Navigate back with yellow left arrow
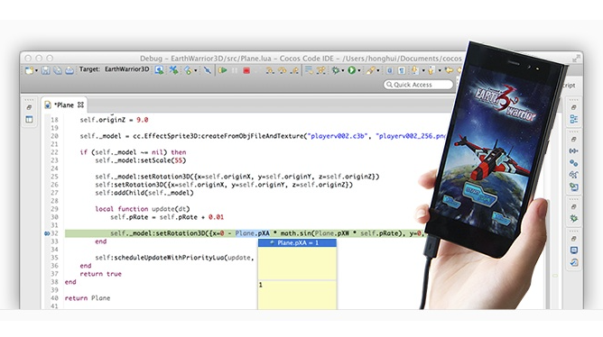Viewport: 603px width, 337px height. tap(449, 70)
